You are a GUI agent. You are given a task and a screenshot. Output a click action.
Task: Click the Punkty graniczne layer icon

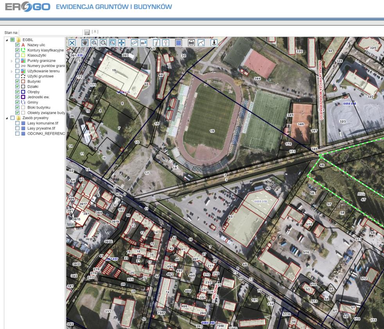tap(23, 61)
